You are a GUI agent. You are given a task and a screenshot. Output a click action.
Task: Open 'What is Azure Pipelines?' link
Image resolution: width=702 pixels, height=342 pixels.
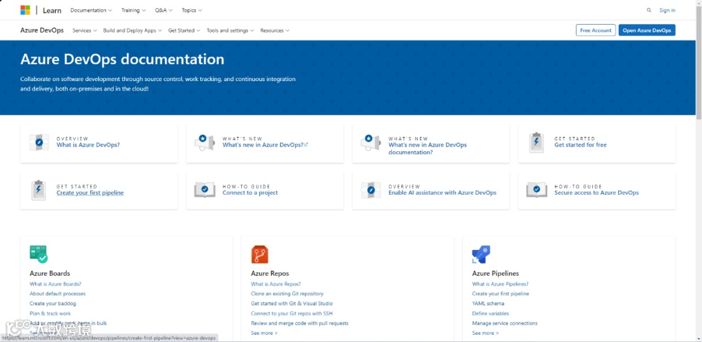pyautogui.click(x=500, y=284)
